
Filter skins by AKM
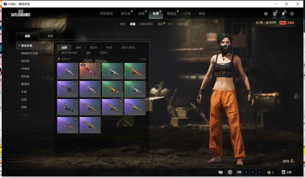[78, 48]
